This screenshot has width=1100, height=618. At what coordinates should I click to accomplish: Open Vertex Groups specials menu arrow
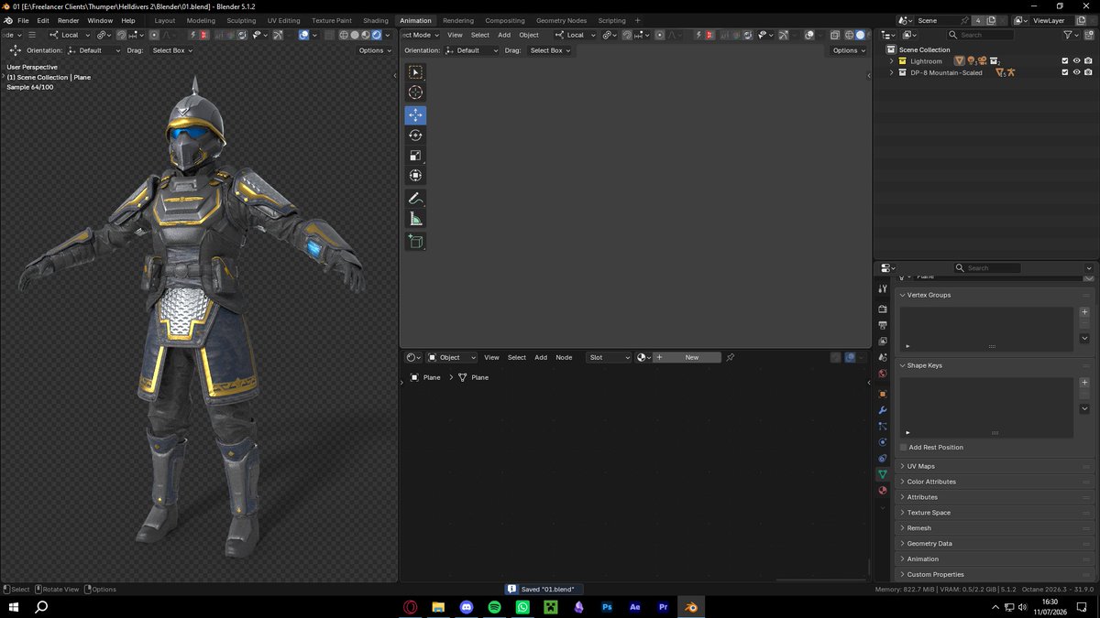pos(1084,338)
